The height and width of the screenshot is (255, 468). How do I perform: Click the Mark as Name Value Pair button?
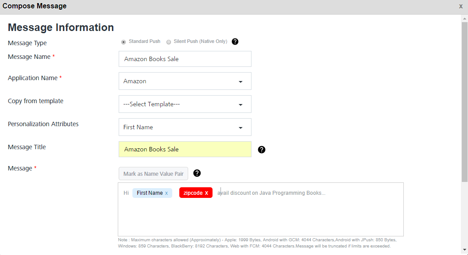(x=153, y=174)
